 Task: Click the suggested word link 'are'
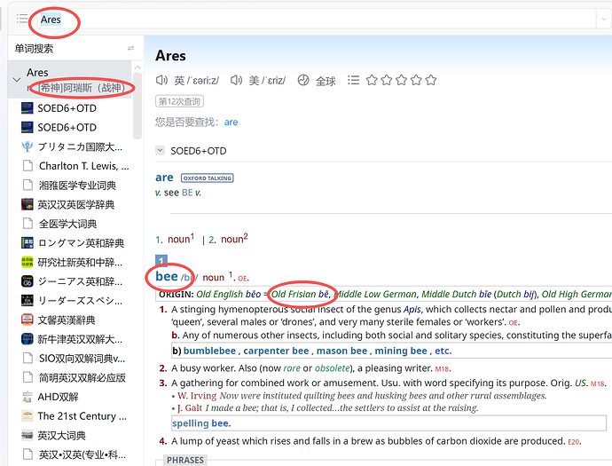231,122
